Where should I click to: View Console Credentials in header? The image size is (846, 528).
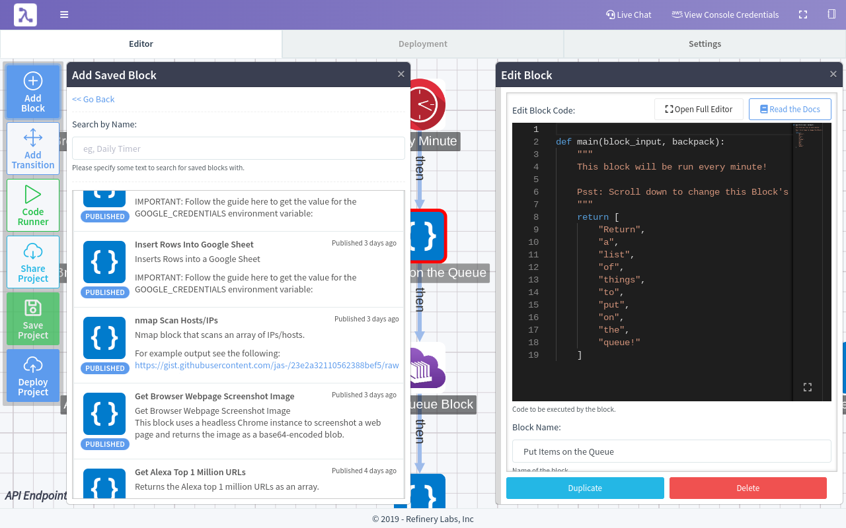(725, 15)
